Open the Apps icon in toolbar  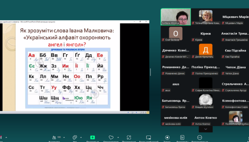[x=129, y=137]
